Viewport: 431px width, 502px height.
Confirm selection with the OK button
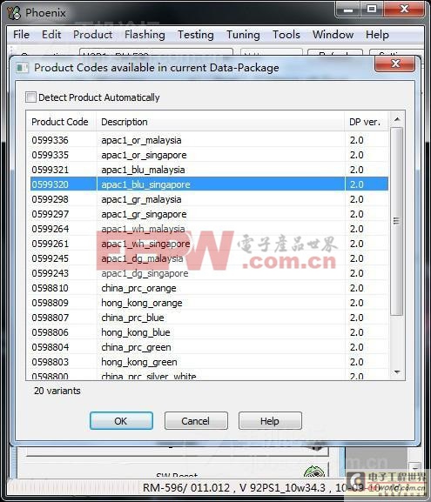[121, 421]
